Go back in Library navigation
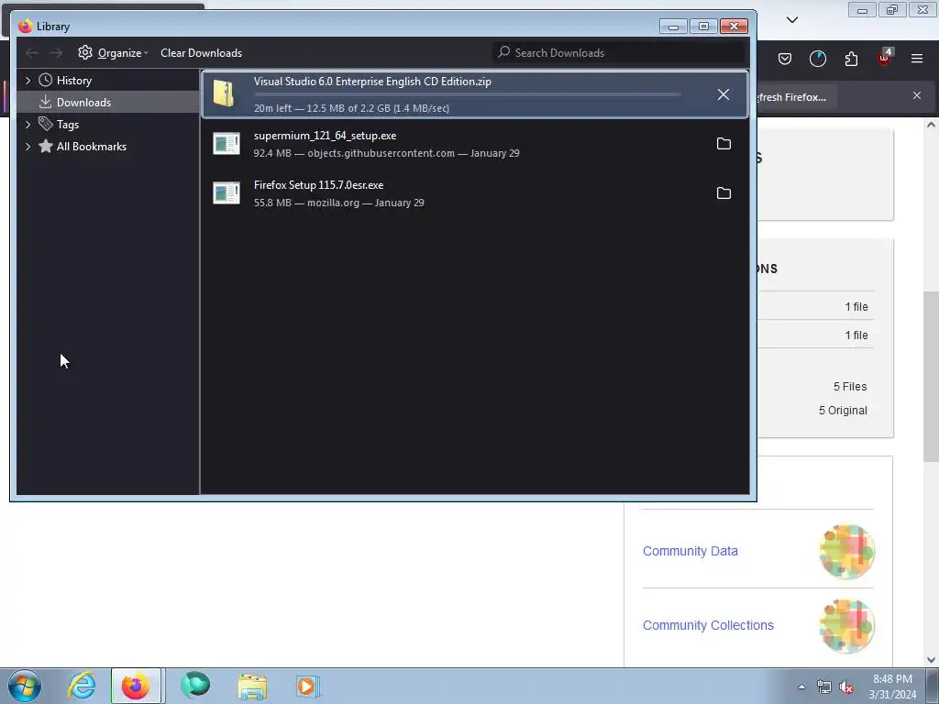939x704 pixels. click(32, 52)
